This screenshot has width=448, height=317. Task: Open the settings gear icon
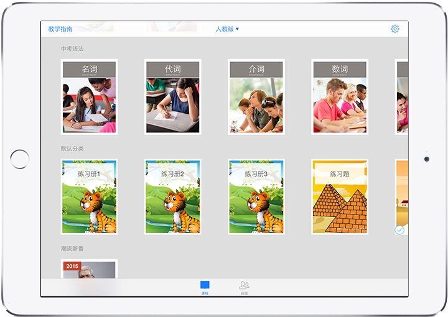pyautogui.click(x=395, y=29)
